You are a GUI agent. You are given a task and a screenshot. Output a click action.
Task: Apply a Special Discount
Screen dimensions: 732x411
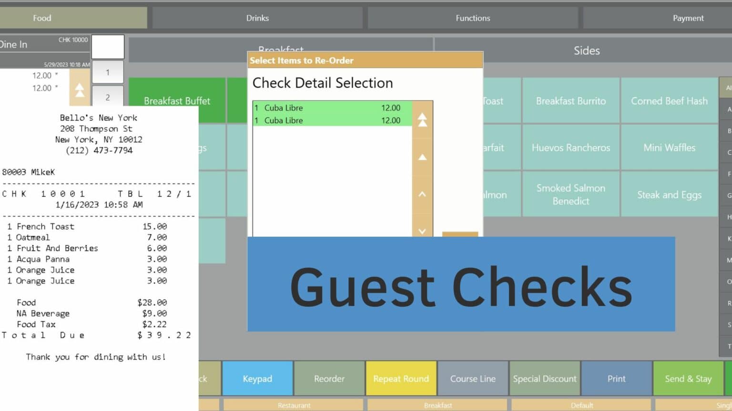544,379
